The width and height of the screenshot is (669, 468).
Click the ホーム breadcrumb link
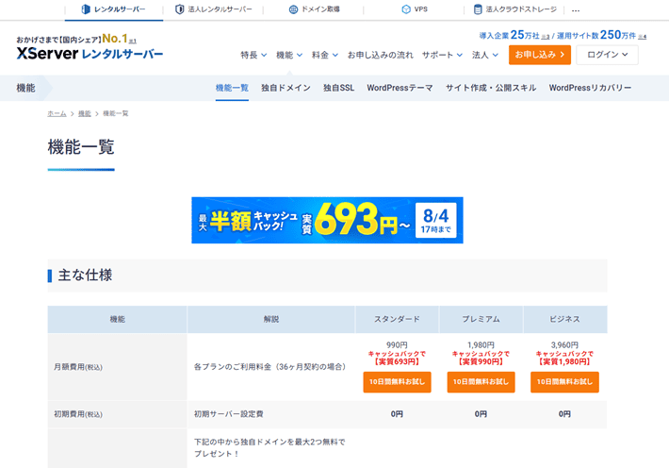(x=57, y=113)
